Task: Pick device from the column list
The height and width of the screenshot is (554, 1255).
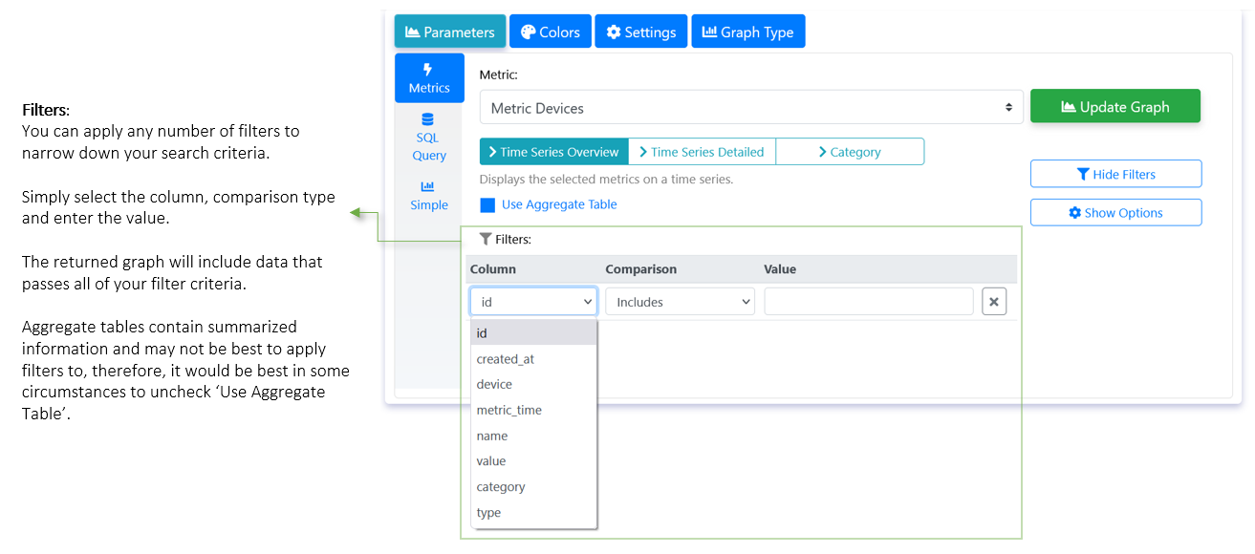Action: (x=533, y=384)
